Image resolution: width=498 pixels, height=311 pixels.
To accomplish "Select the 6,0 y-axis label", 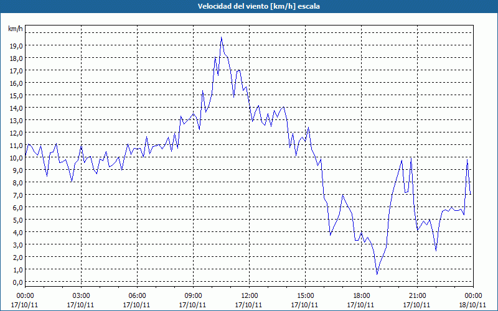I will point(17,208).
